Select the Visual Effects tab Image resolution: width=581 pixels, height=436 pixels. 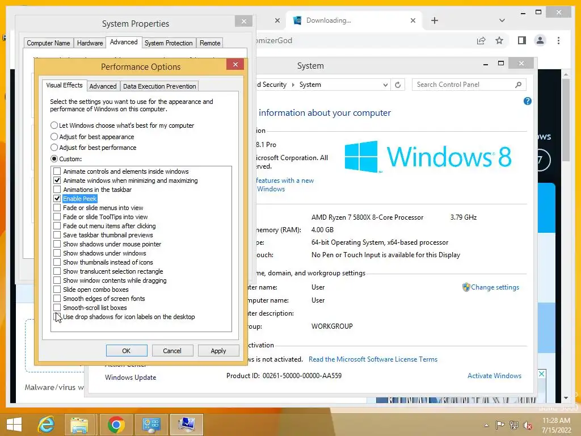(x=64, y=85)
